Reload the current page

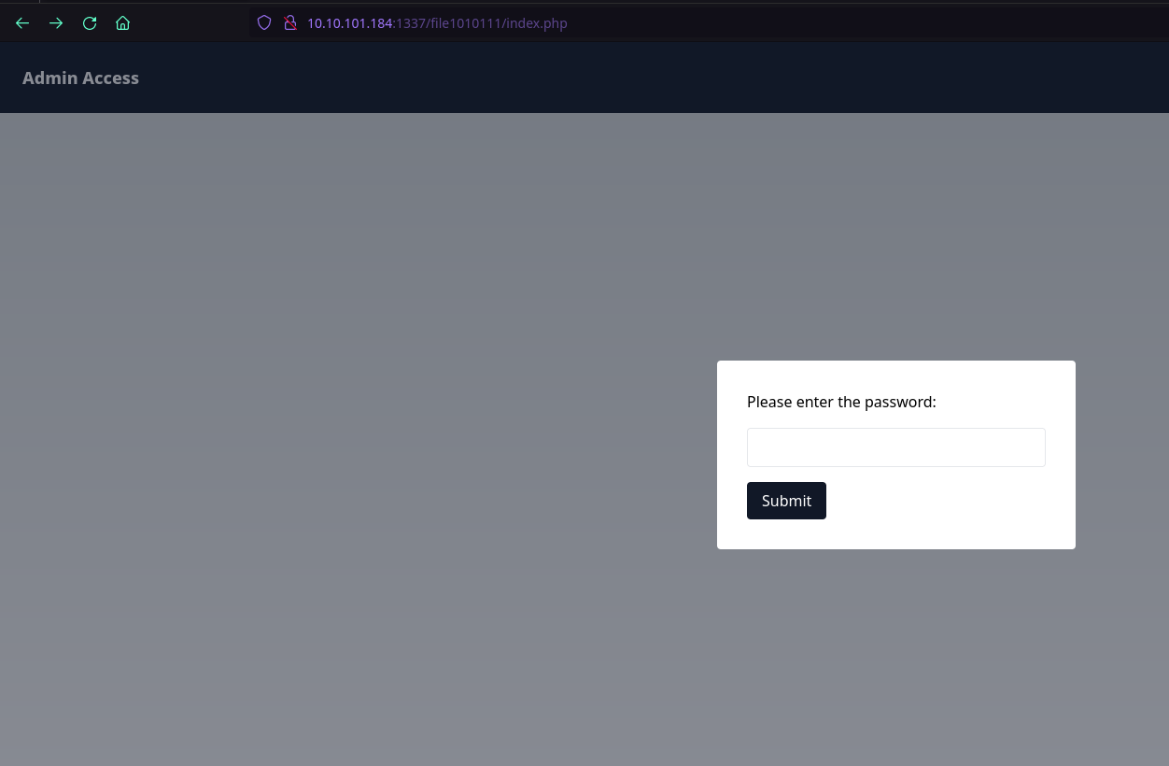tap(90, 23)
